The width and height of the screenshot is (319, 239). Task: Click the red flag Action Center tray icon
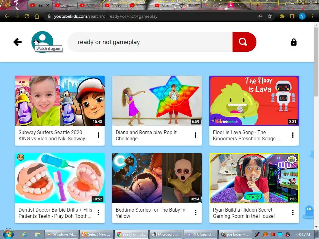coord(273,235)
